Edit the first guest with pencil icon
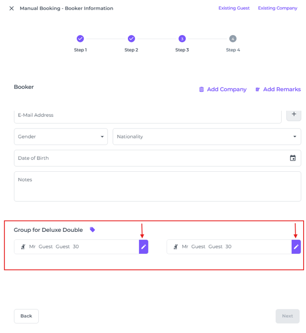Viewport: 306px width, 333px height. pyautogui.click(x=143, y=246)
